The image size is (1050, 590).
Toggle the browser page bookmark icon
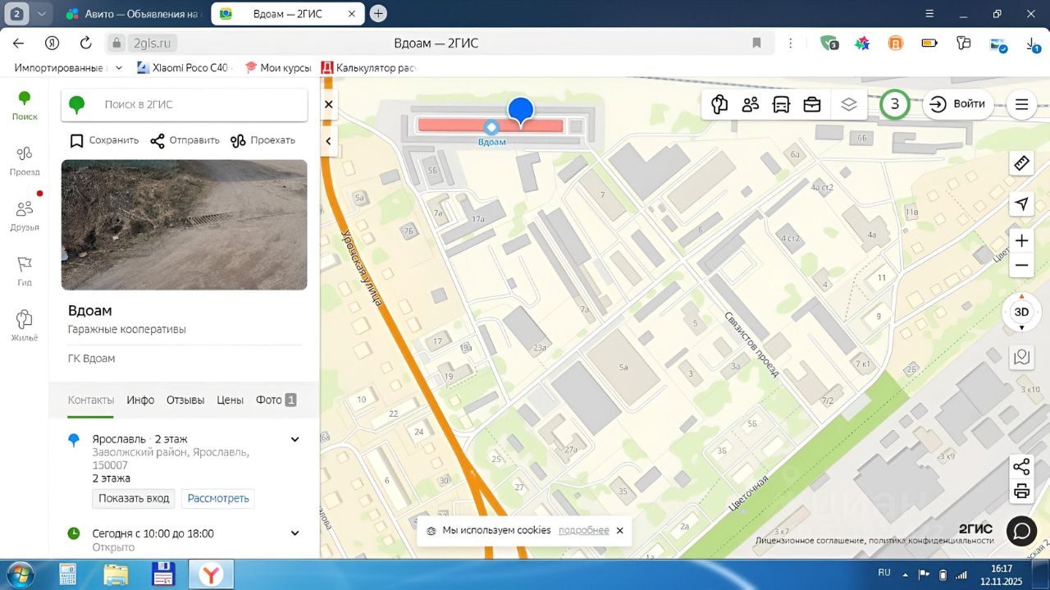point(757,43)
